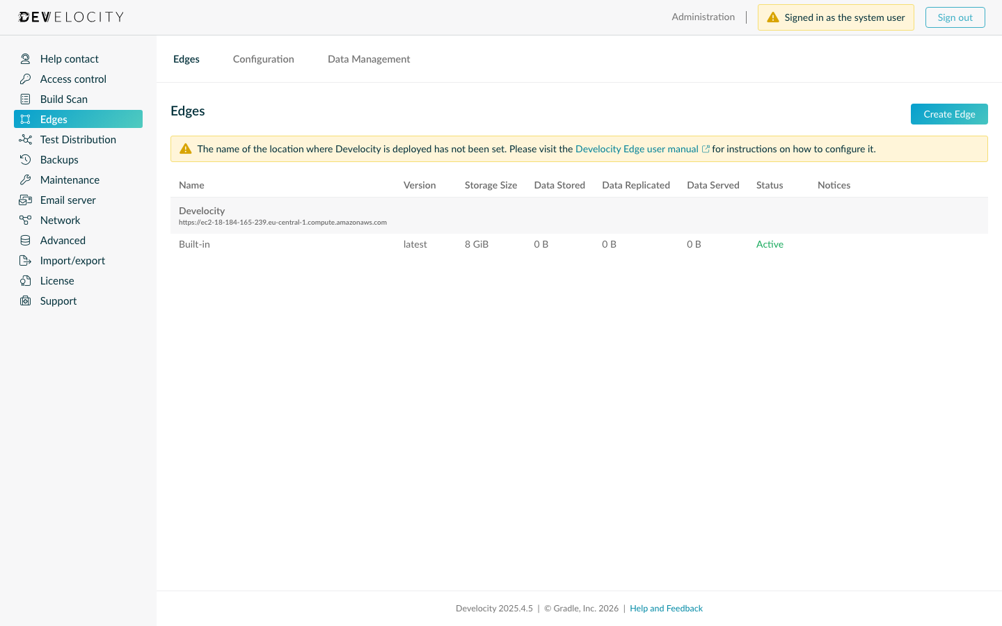Open Access control via its key icon
Image resolution: width=1002 pixels, height=626 pixels.
tap(25, 79)
